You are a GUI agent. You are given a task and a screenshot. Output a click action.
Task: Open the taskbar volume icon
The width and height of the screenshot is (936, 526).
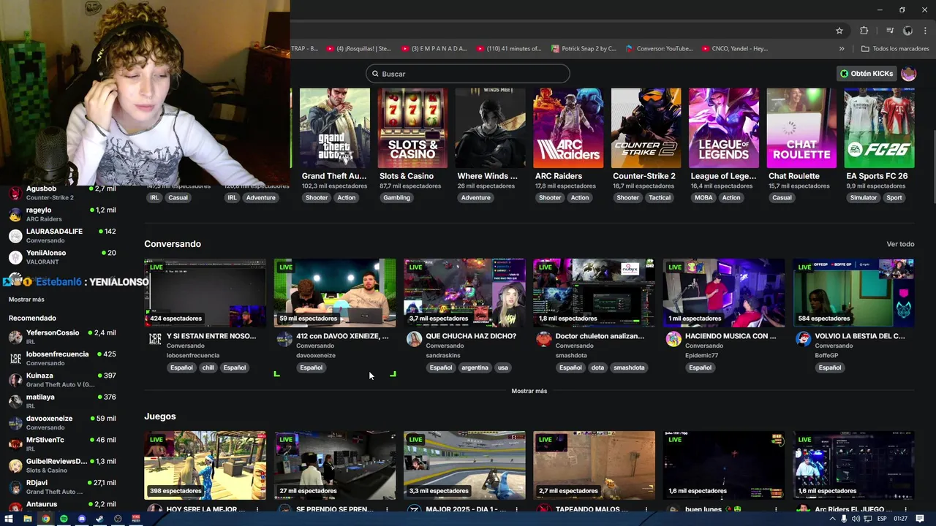click(856, 519)
